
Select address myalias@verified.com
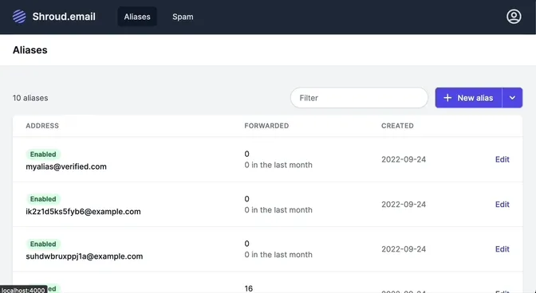pos(66,166)
